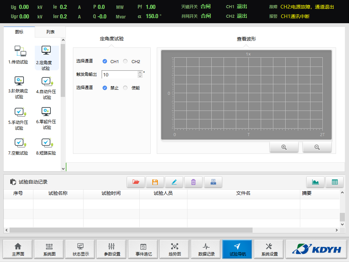Go to the 主界面 home button
Screen dimensions: 349x262
pos(18,249)
